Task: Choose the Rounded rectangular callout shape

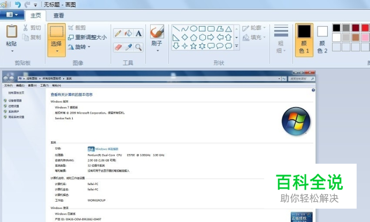Action: click(211, 46)
